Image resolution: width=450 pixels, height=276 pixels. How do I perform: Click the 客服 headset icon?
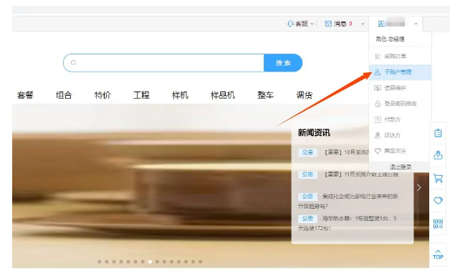(290, 24)
